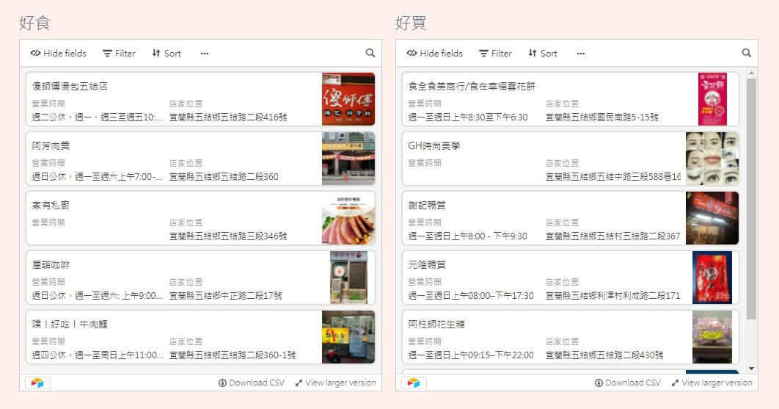Click address 宜蘭縣五結鄉五結路二段360-1號
The height and width of the screenshot is (409, 779).
click(233, 355)
